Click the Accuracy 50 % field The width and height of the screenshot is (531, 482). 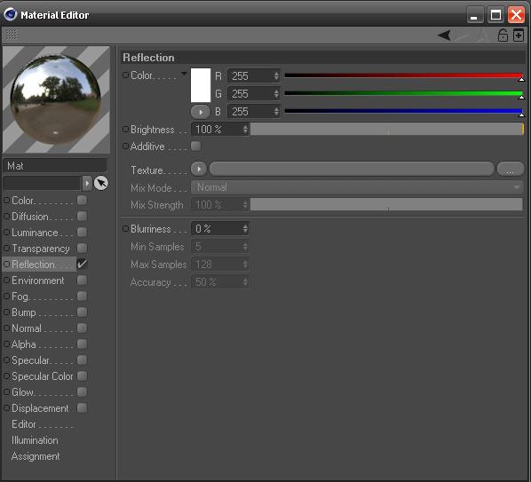pyautogui.click(x=220, y=282)
